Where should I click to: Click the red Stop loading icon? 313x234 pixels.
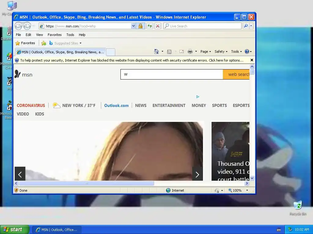(x=158, y=26)
